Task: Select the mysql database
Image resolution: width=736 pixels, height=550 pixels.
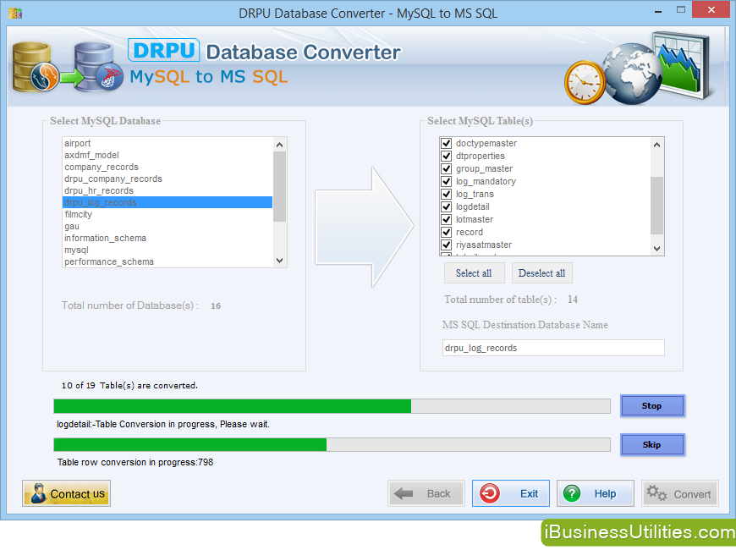Action: coord(168,250)
